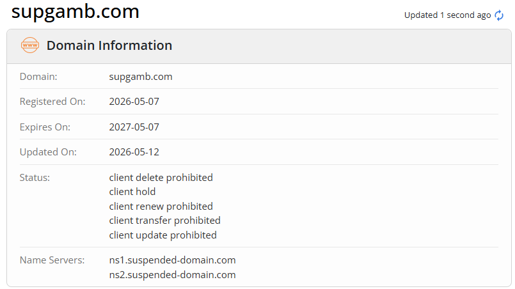Click 'client renew prohibited' status
515x289 pixels.
161,207
